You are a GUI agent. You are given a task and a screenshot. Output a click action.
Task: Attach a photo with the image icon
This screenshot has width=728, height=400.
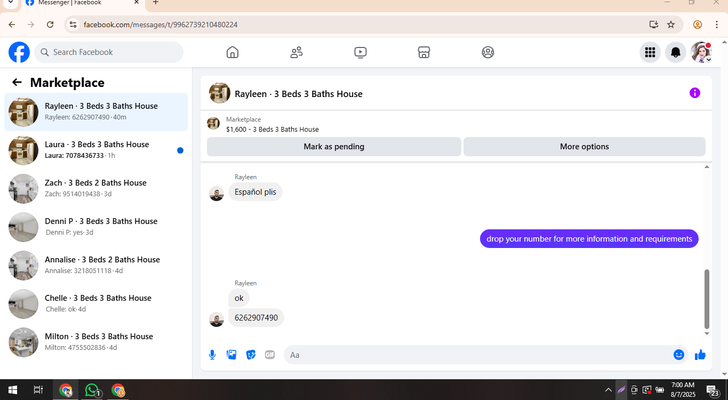click(231, 355)
